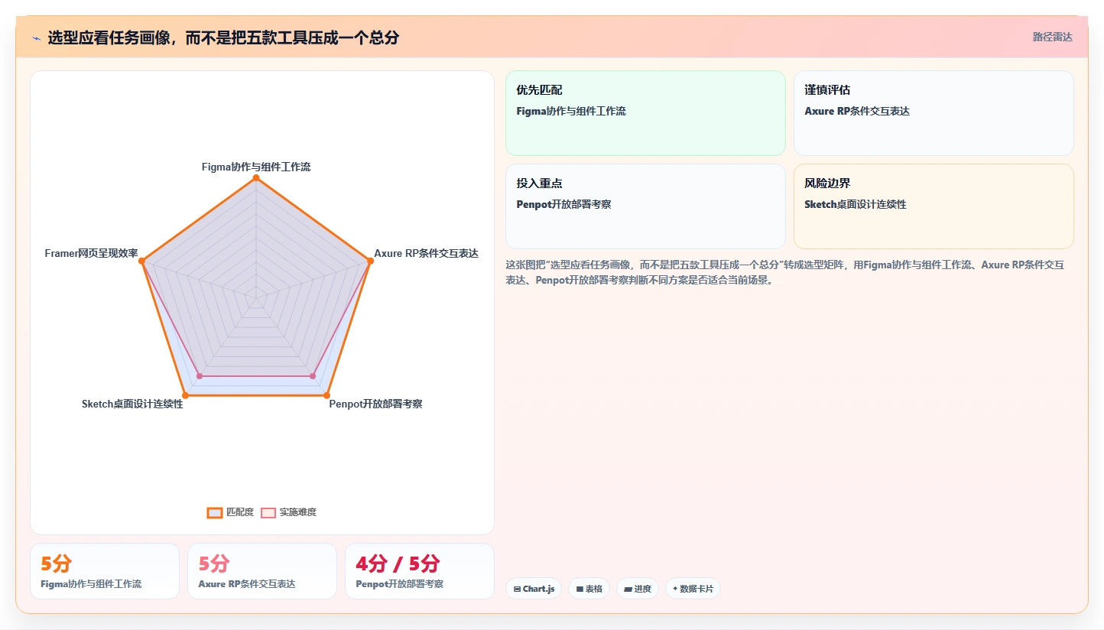1104x630 pixels.
Task: Click the 表格 tag chip
Action: [x=589, y=589]
